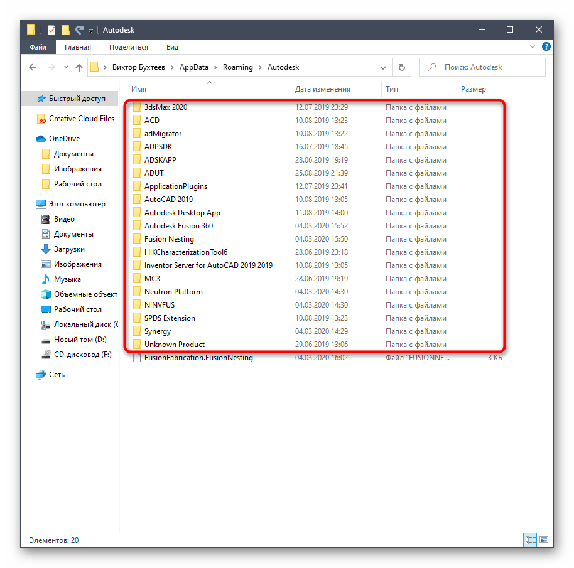
Task: Select Inventor Server for AutoCAD 2019 folder
Action: (208, 265)
